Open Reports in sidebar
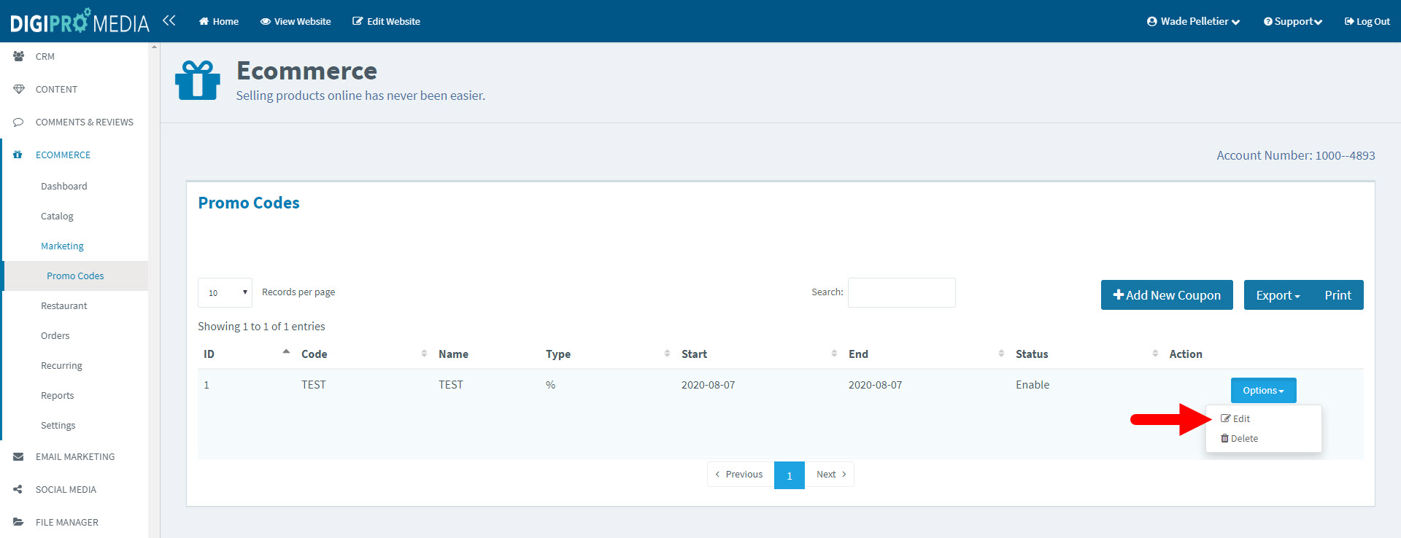The width and height of the screenshot is (1401, 538). coord(58,395)
